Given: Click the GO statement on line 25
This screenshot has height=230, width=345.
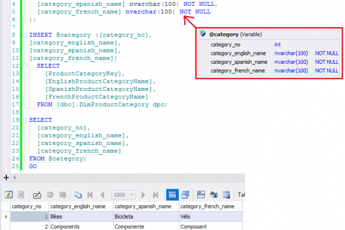Looking at the screenshot, I should (33, 166).
